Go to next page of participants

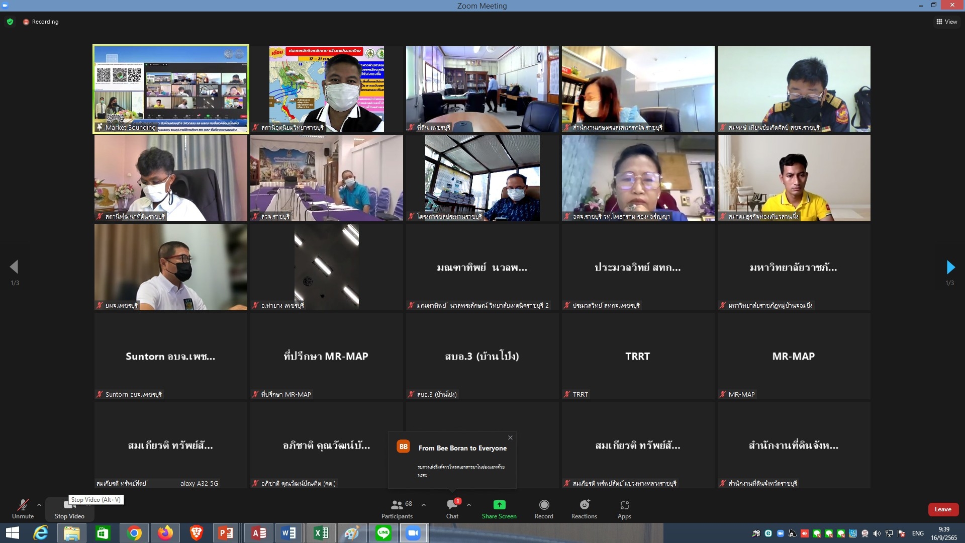950,267
